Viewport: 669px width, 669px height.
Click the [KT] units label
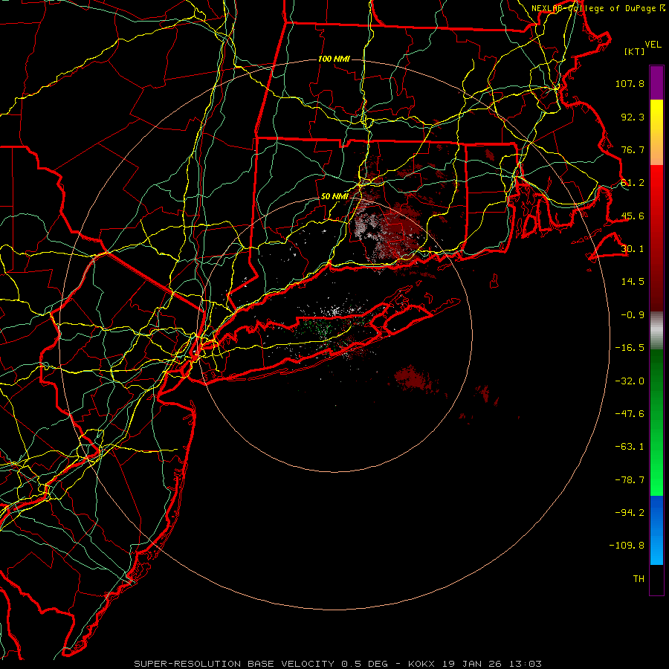pyautogui.click(x=635, y=51)
